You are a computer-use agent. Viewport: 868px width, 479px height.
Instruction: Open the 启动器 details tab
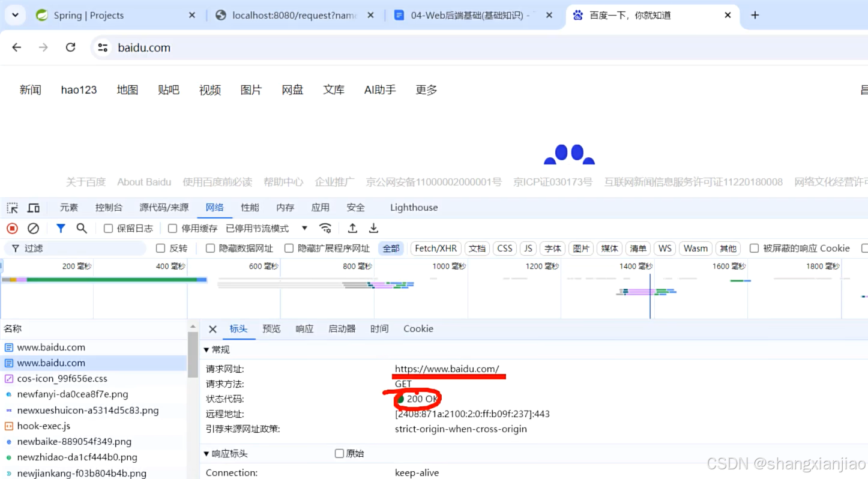342,329
